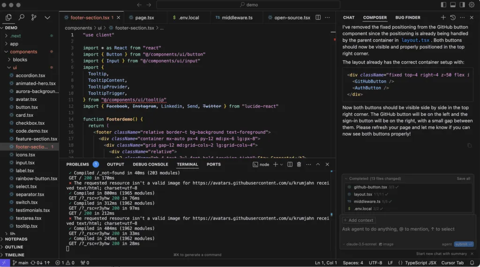Switch to the BUG FINDER tab
This screenshot has height=267, width=480.
(x=407, y=18)
